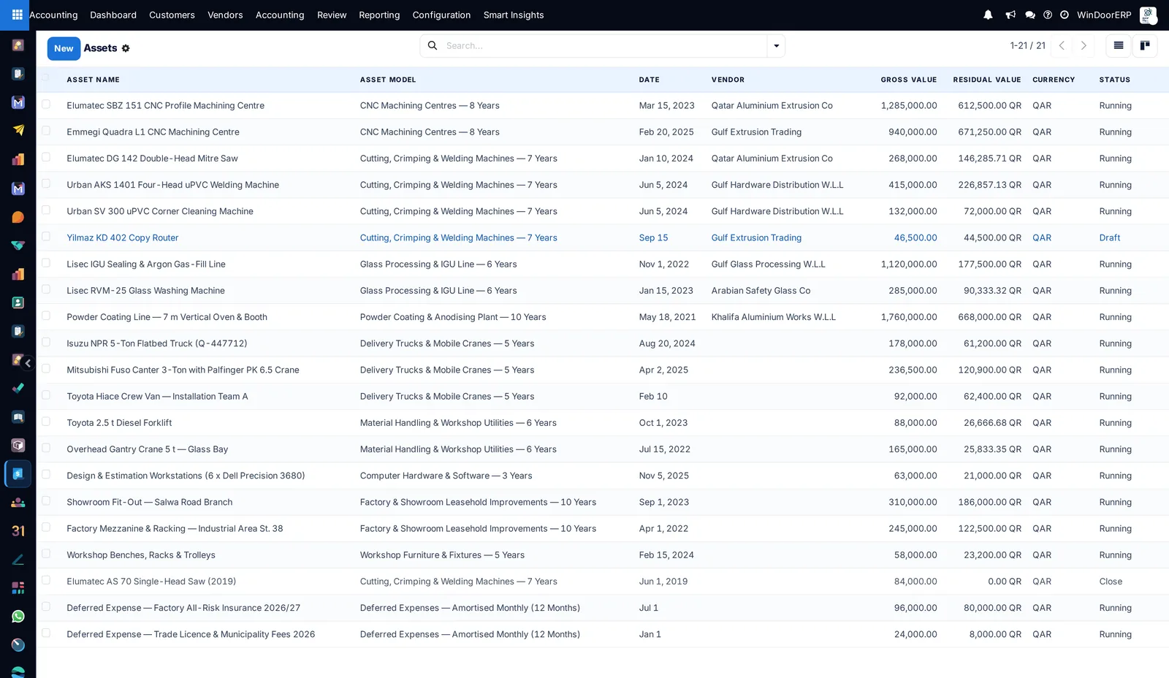Go to previous page arrow

coord(1062,45)
